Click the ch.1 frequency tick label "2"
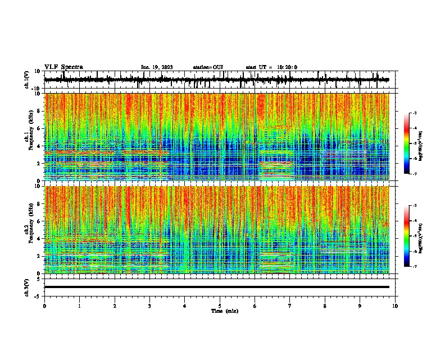 pos(39,163)
